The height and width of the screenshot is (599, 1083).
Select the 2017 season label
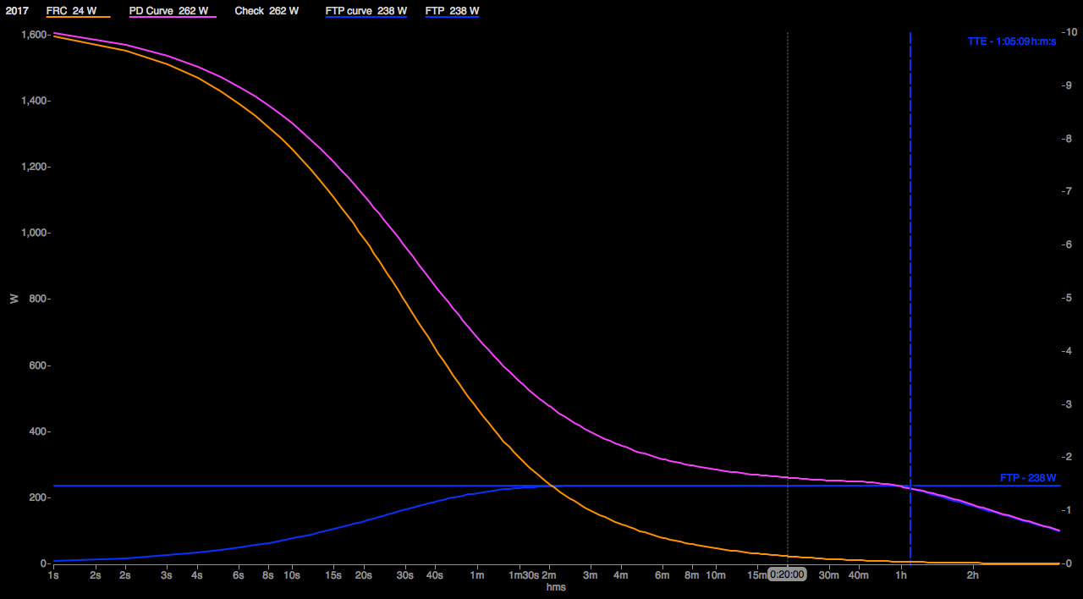point(18,11)
